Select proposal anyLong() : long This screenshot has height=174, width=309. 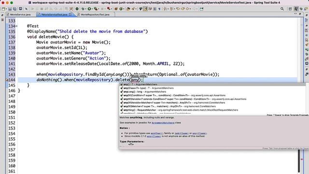(213, 92)
